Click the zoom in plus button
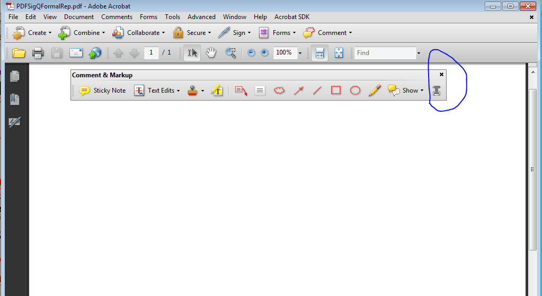This screenshot has width=542, height=296. [x=264, y=53]
